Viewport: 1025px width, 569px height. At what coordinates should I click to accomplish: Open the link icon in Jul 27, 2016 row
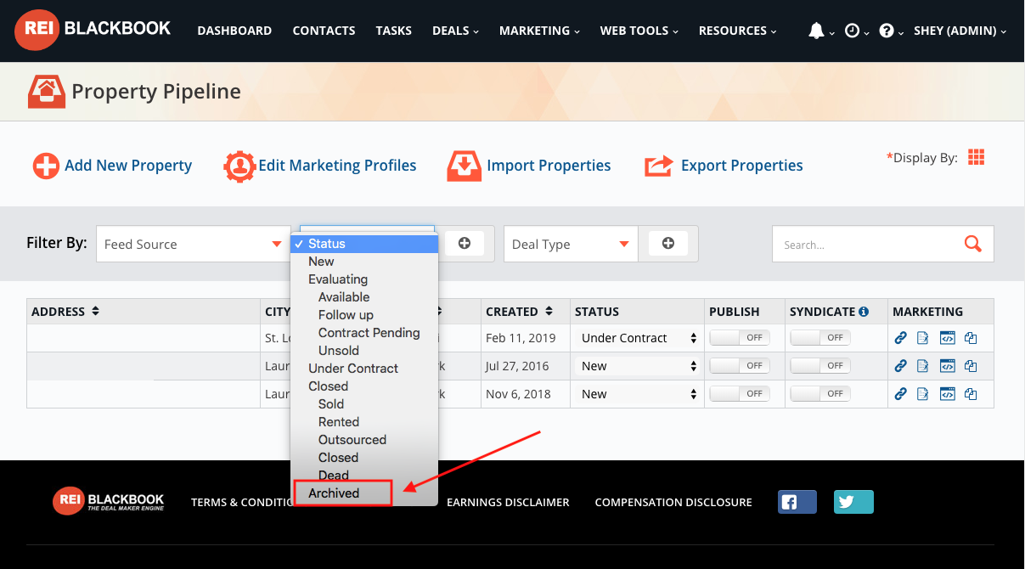pyautogui.click(x=901, y=366)
